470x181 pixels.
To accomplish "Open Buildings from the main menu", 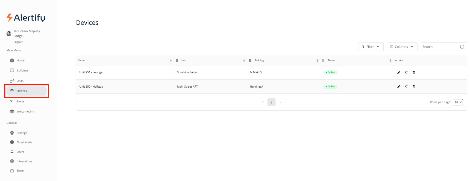I will pyautogui.click(x=22, y=71).
